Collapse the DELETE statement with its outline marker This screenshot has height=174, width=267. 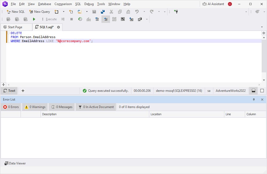point(8,33)
